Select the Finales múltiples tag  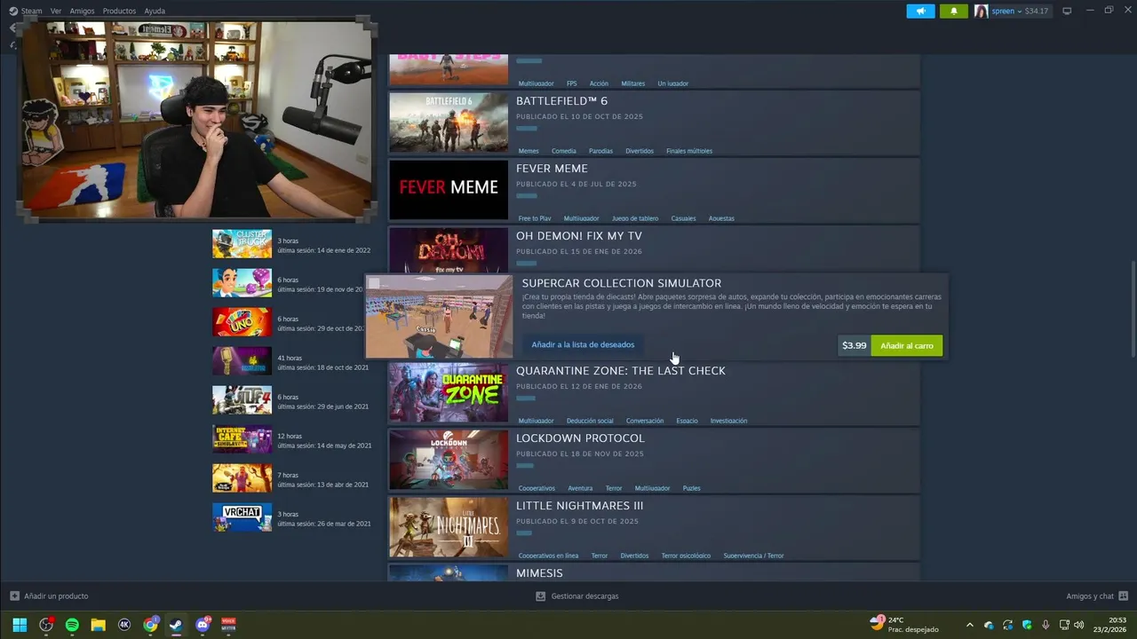pos(689,151)
